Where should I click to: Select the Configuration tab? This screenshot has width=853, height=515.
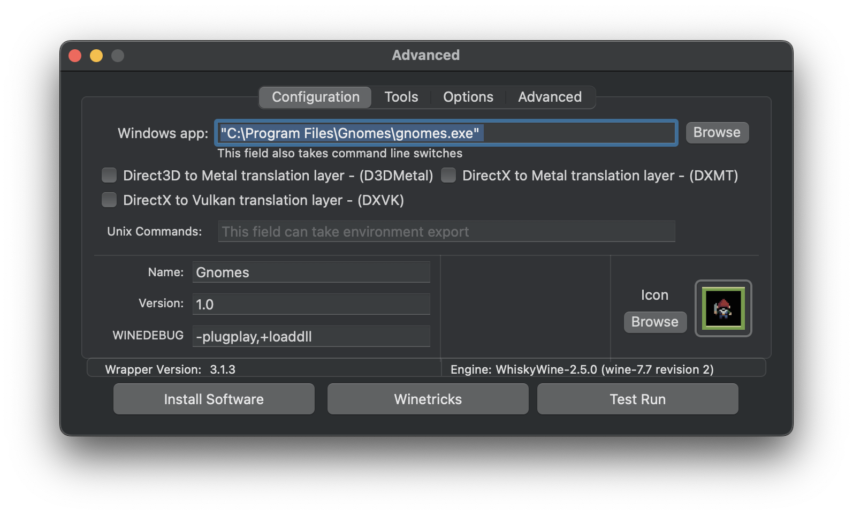pos(315,97)
